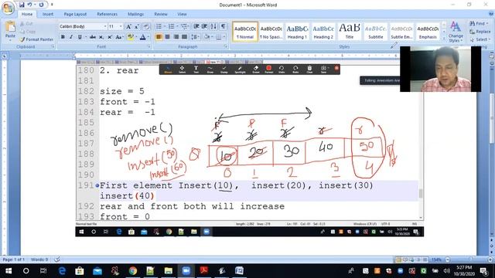The height and width of the screenshot is (278, 495).
Task: Align text right
Action: (x=176, y=37)
